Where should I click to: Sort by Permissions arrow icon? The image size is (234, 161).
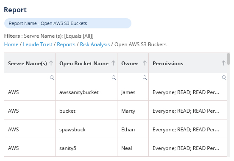click(223, 63)
